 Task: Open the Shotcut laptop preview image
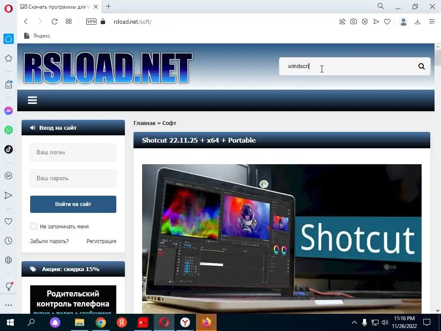(282, 239)
